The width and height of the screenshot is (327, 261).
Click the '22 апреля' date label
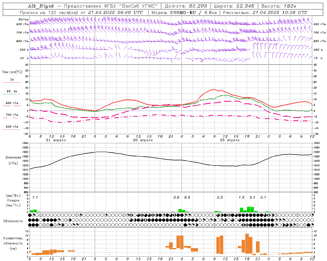143,140
